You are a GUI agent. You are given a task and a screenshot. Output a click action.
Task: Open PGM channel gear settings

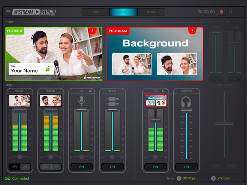point(163,91)
